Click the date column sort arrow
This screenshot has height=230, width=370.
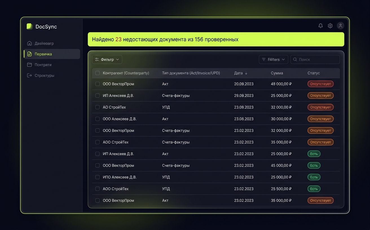coord(246,73)
